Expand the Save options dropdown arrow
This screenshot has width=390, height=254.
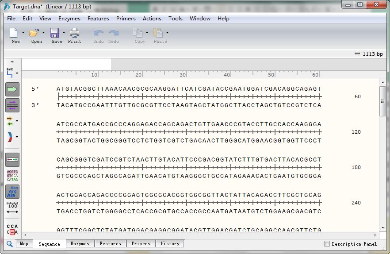coord(64,32)
